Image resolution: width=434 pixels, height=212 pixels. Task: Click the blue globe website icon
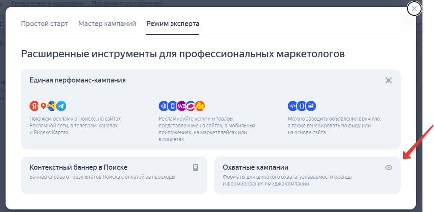(x=163, y=106)
